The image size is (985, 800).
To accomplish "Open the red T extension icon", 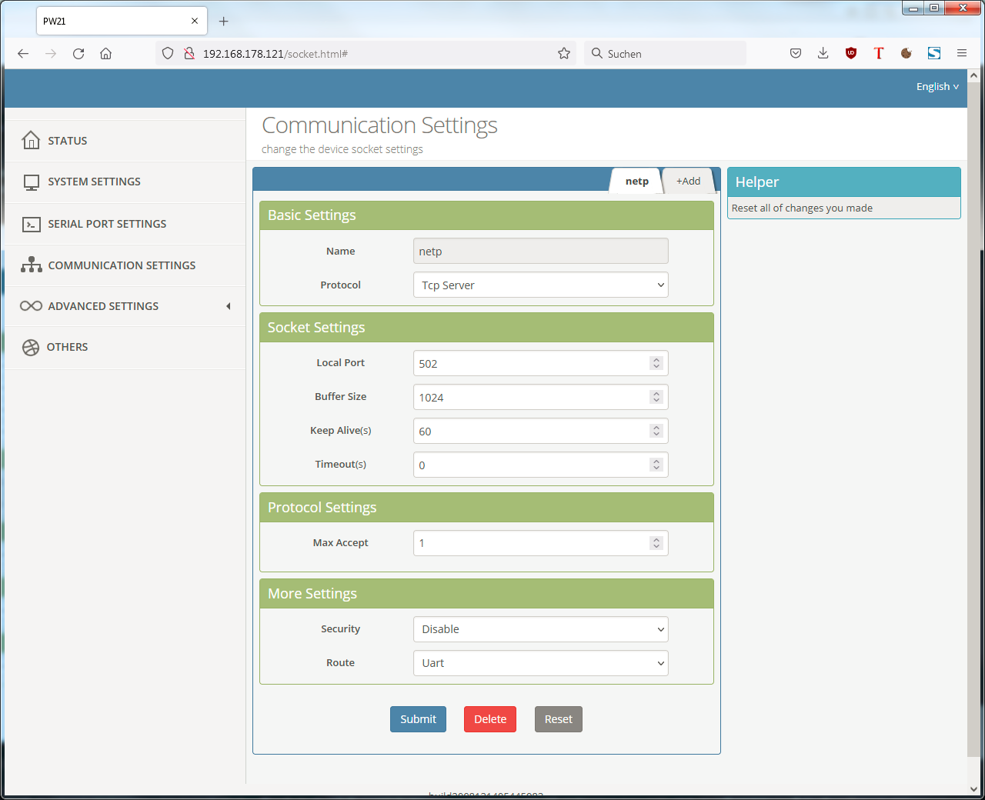I will [879, 53].
